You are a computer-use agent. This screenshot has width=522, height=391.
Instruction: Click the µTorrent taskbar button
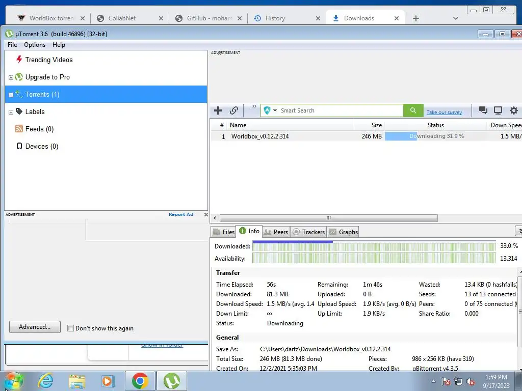tap(171, 381)
